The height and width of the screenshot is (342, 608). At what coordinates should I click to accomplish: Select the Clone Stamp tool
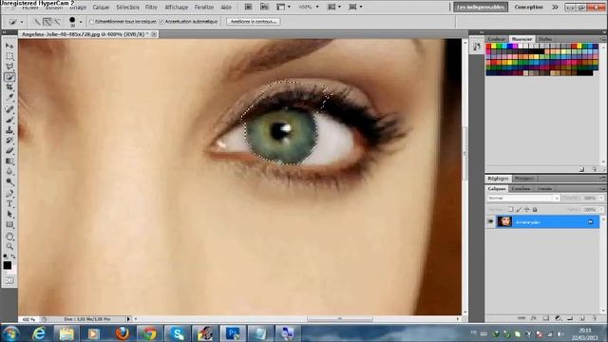pos(9,130)
